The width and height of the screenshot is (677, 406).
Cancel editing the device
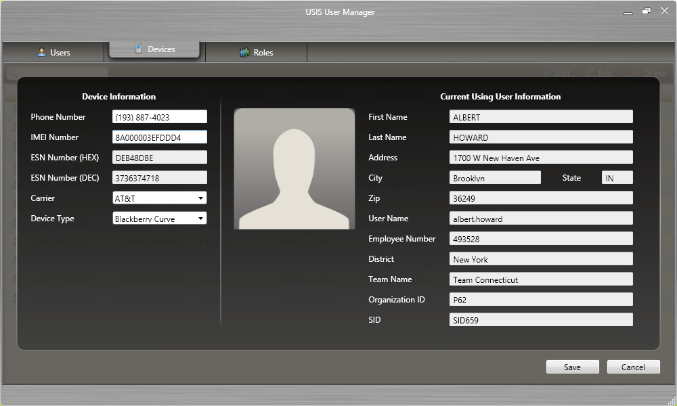(633, 367)
